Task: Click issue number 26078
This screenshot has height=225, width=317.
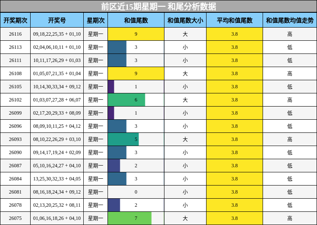Action: pyautogui.click(x=15, y=205)
